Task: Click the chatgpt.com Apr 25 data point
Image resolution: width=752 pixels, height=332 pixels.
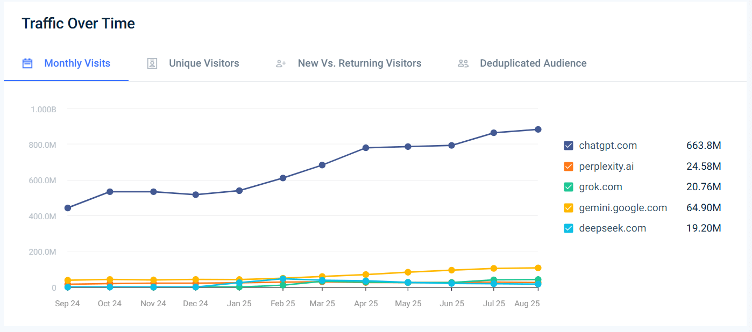Action: (366, 148)
